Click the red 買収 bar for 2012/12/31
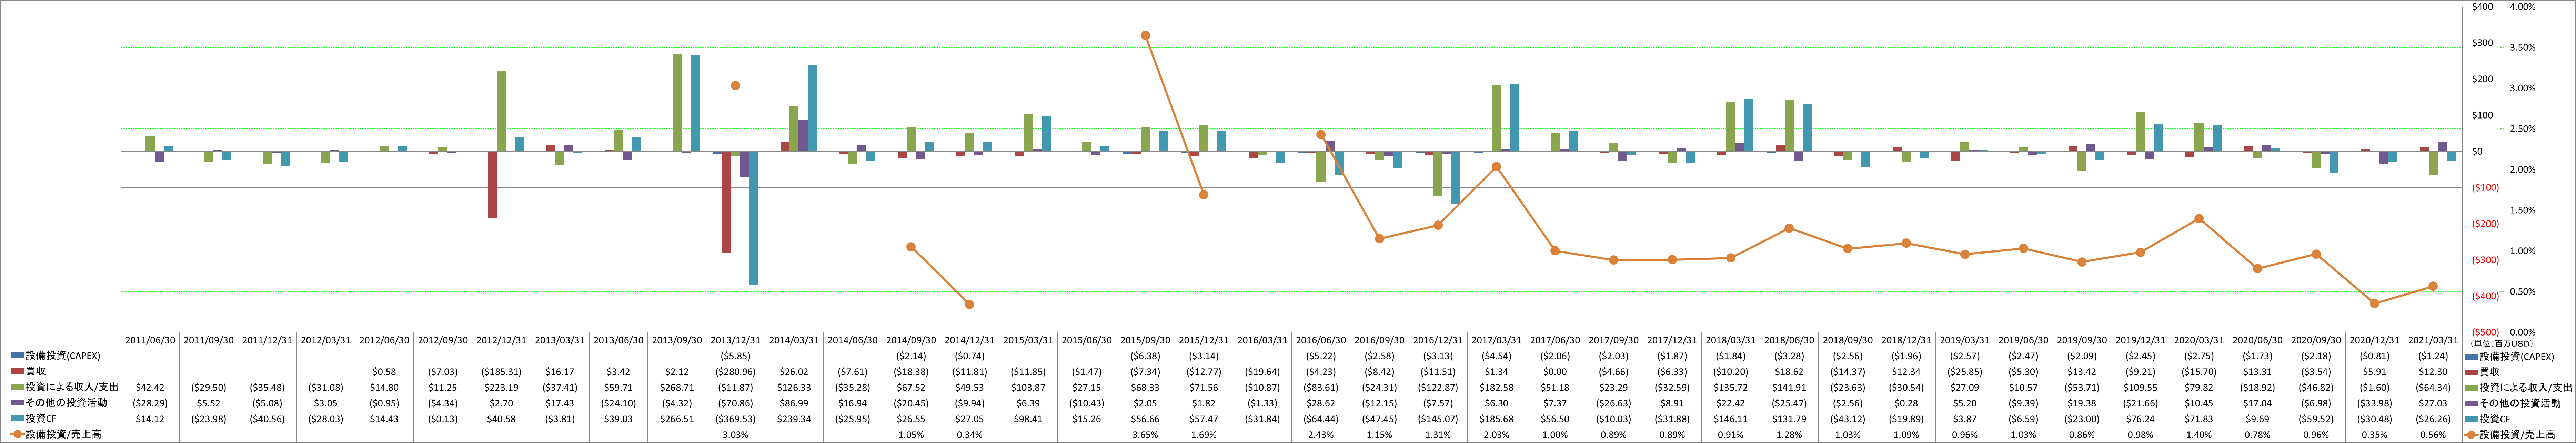The image size is (2576, 443). click(492, 185)
